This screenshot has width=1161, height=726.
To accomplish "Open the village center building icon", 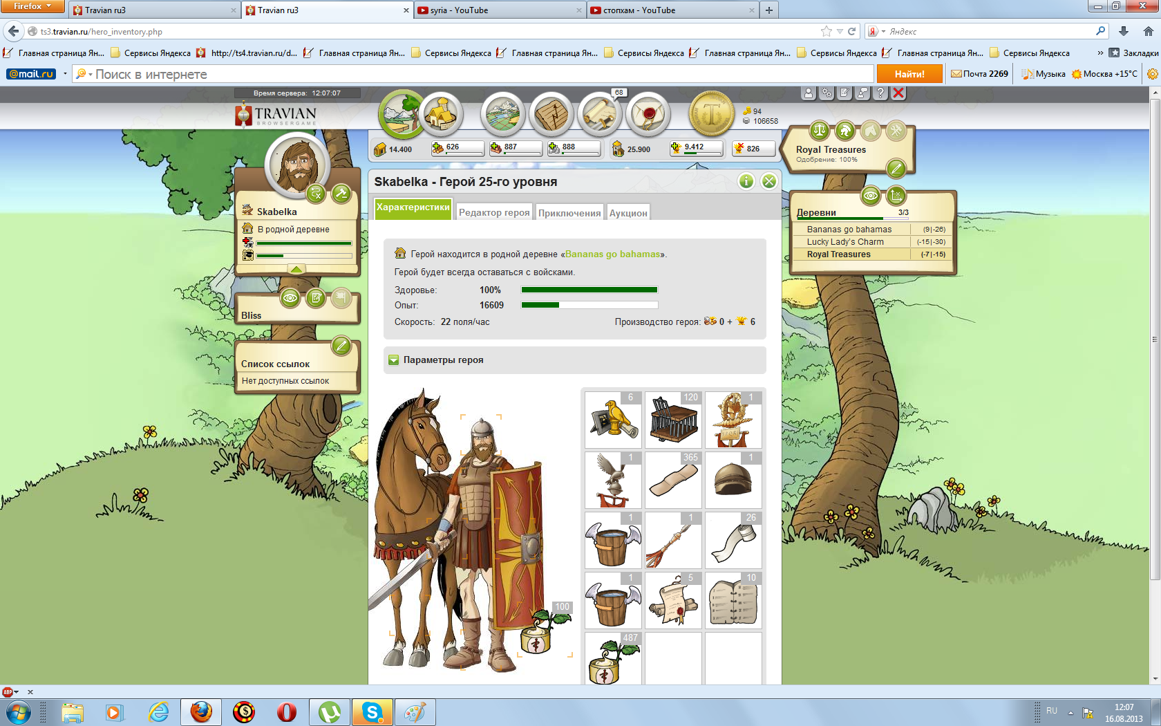I will 441,113.
